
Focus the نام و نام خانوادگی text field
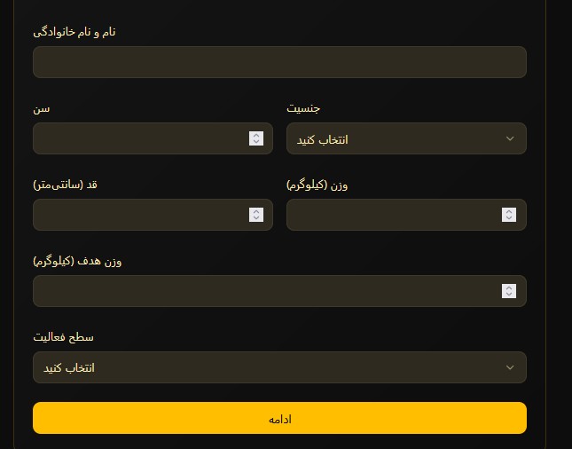pyautogui.click(x=278, y=62)
